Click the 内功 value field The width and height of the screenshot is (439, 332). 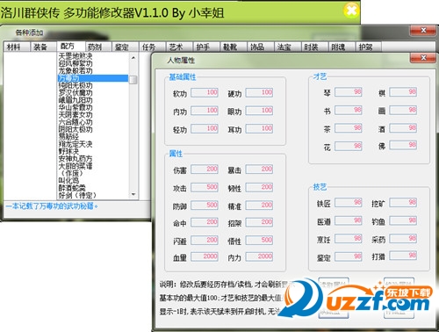[x=205, y=111]
